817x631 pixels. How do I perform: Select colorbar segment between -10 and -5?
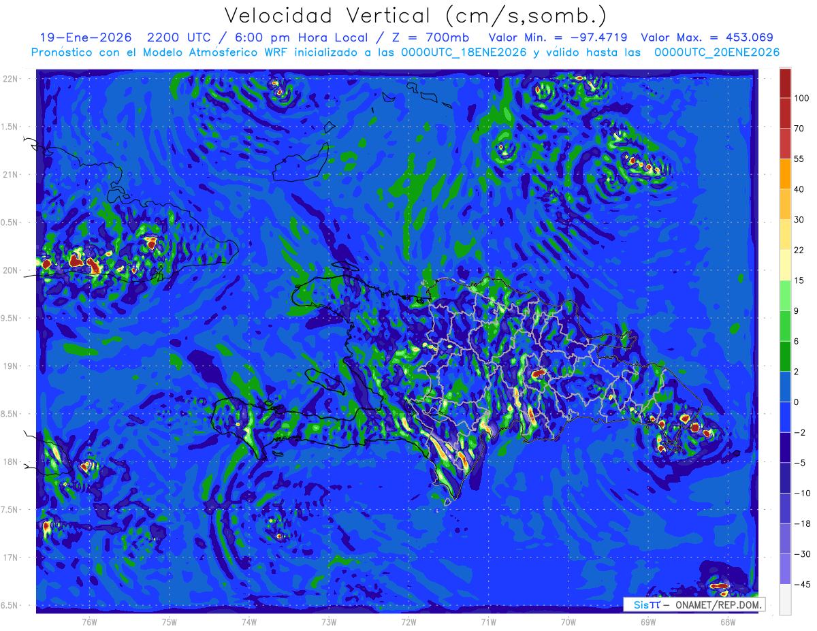786,478
